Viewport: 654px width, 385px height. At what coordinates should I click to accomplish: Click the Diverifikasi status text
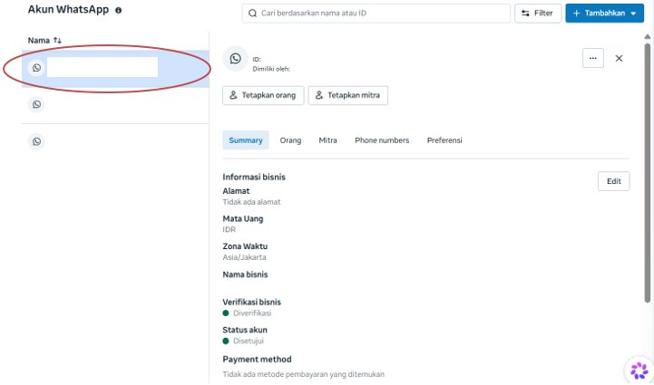(x=252, y=313)
